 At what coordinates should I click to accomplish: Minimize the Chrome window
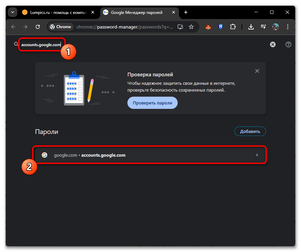click(x=256, y=12)
